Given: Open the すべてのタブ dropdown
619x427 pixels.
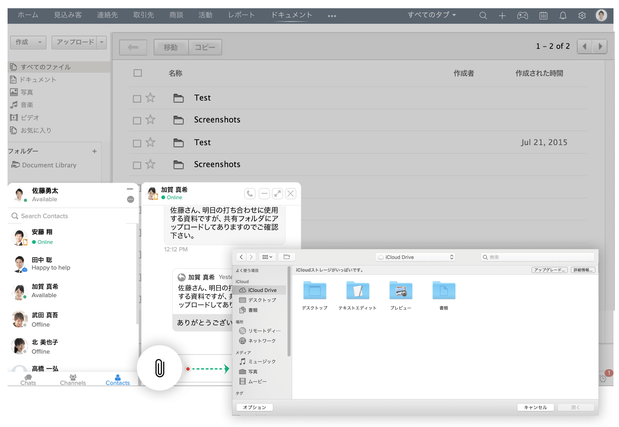Looking at the screenshot, I should (431, 15).
